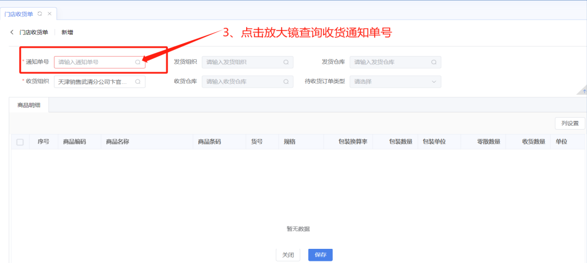Open the 待收货订单类型 dropdown
The image size is (587, 263).
(395, 82)
